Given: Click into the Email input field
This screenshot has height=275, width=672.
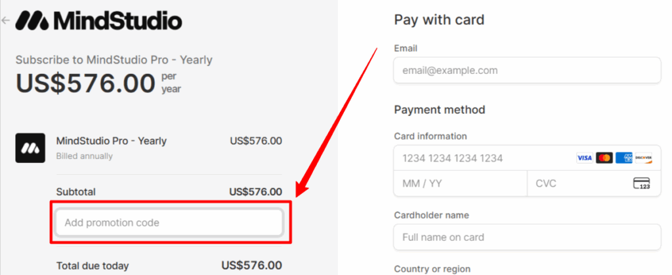Looking at the screenshot, I should 526,70.
